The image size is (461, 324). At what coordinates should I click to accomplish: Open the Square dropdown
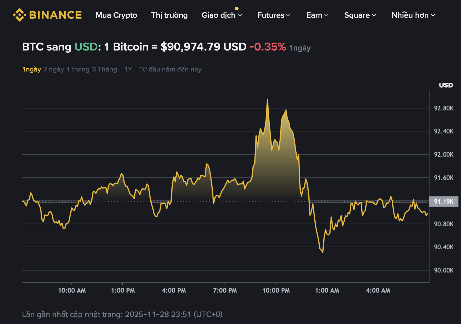coord(360,15)
